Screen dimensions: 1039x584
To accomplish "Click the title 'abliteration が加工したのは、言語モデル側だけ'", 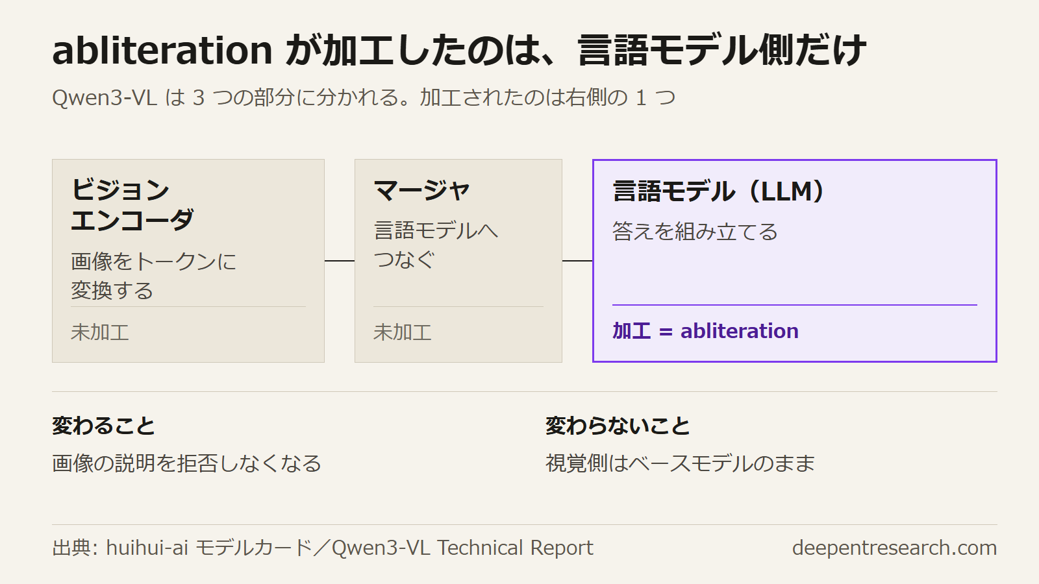I will [x=459, y=50].
